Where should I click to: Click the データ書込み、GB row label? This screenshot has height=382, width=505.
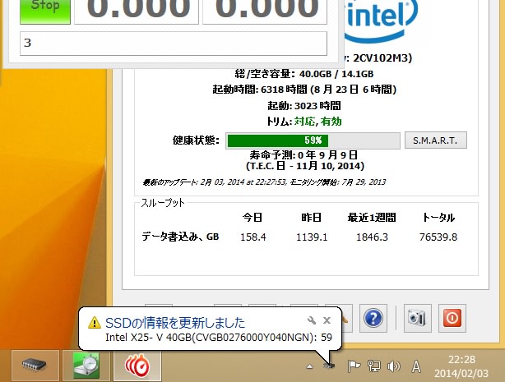(x=180, y=237)
